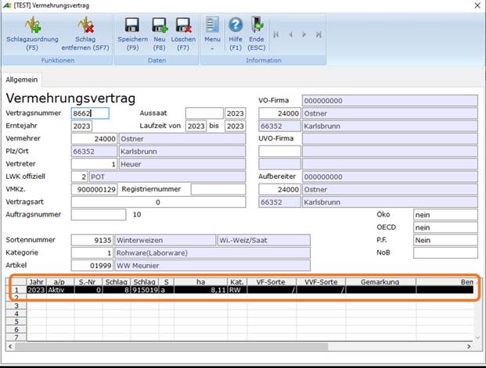Select grid row header 5
Image resolution: width=486 pixels, height=368 pixels.
coord(16,322)
